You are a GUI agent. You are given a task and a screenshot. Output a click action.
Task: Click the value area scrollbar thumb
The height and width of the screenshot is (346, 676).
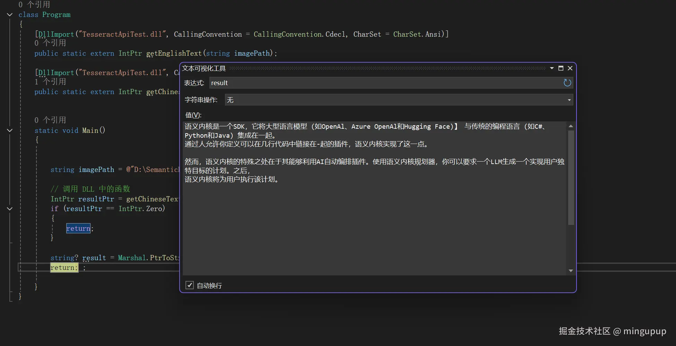pyautogui.click(x=571, y=176)
